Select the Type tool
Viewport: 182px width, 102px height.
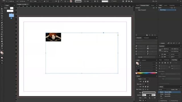point(2,18)
